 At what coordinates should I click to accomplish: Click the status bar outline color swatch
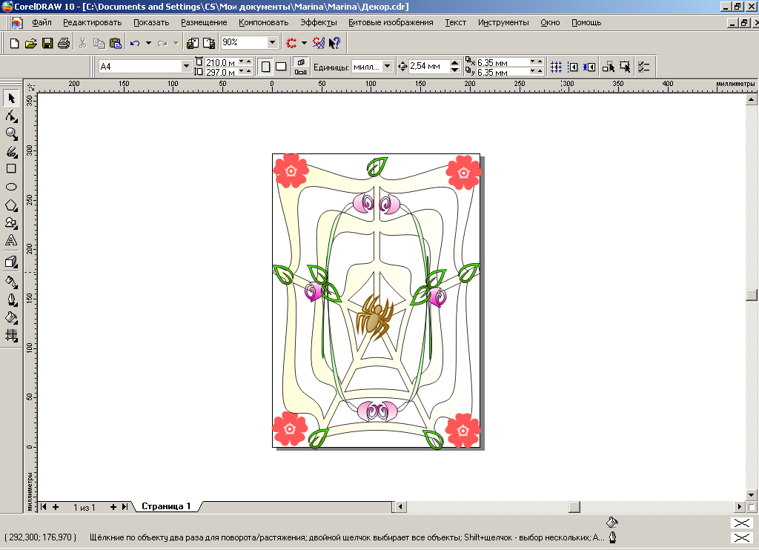coord(741,538)
